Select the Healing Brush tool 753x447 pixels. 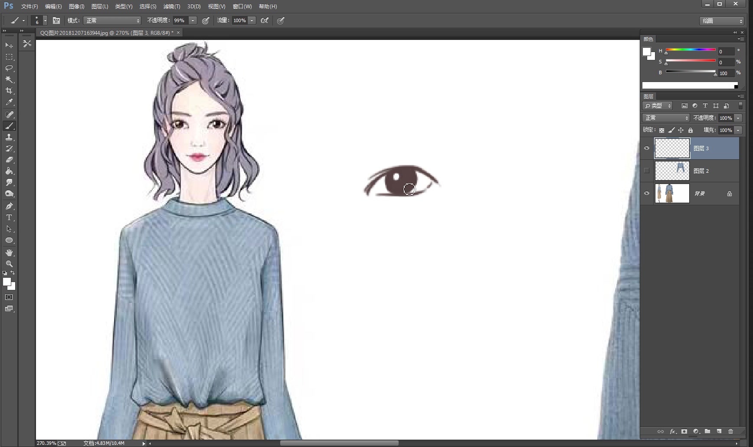click(9, 115)
